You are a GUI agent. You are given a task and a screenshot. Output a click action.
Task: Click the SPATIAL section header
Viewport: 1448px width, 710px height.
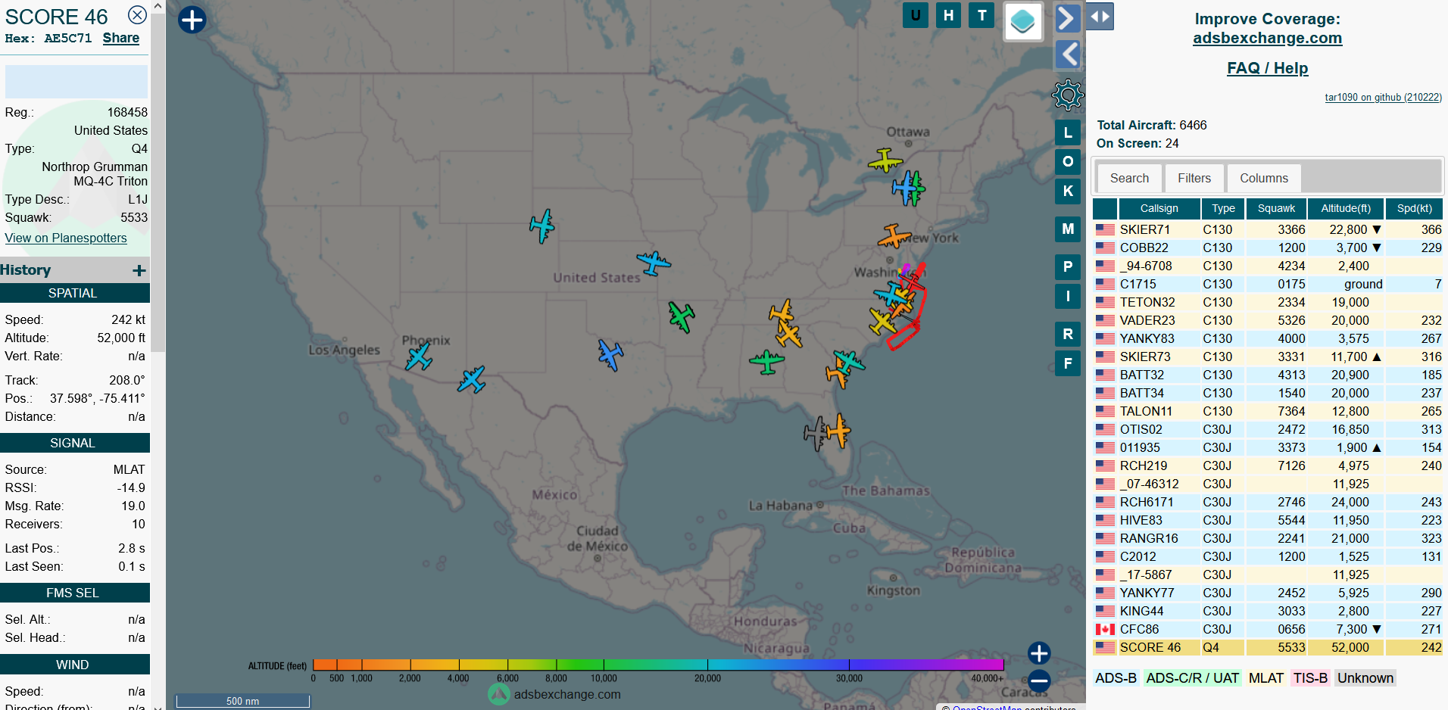(x=75, y=293)
